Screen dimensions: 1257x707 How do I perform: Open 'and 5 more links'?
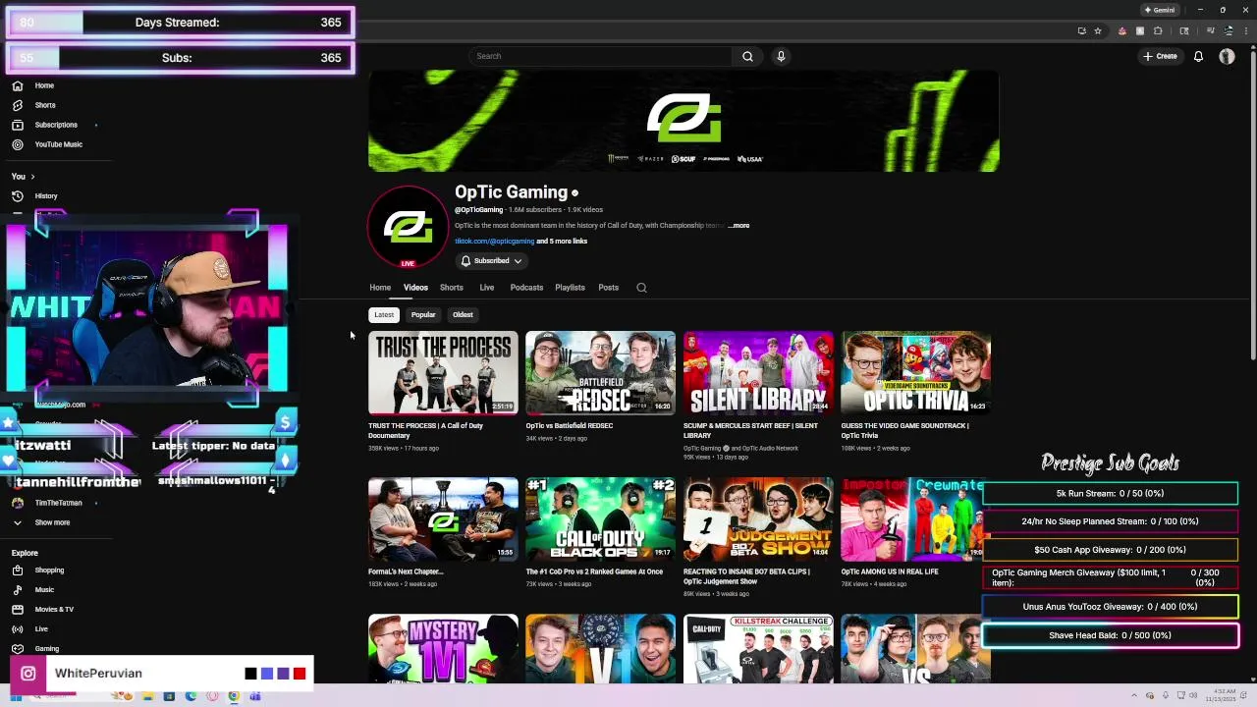(562, 242)
